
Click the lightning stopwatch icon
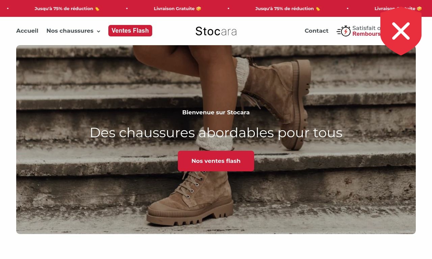344,31
